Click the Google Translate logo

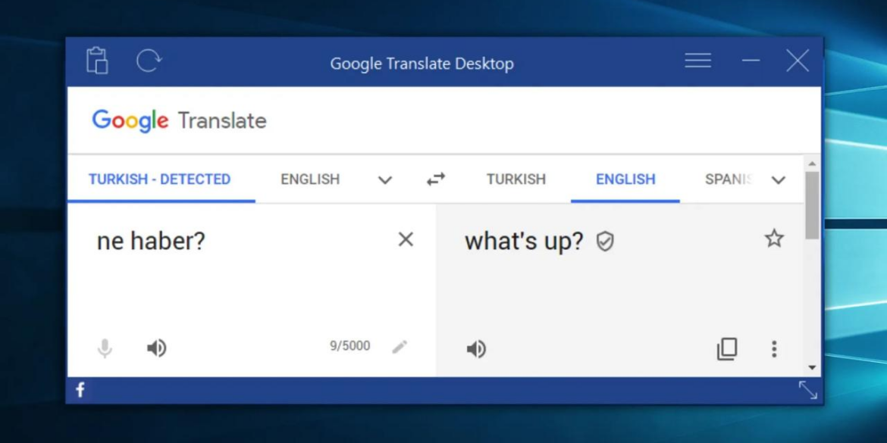(179, 120)
